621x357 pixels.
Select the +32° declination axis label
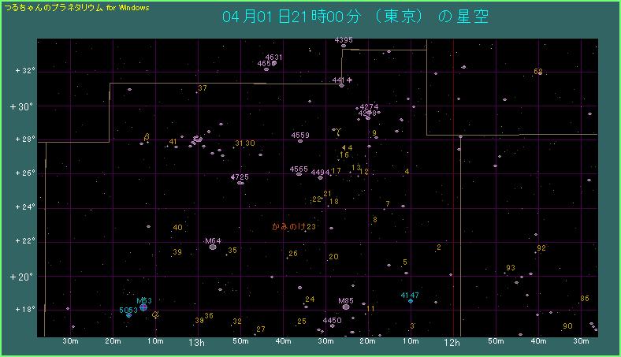click(24, 71)
